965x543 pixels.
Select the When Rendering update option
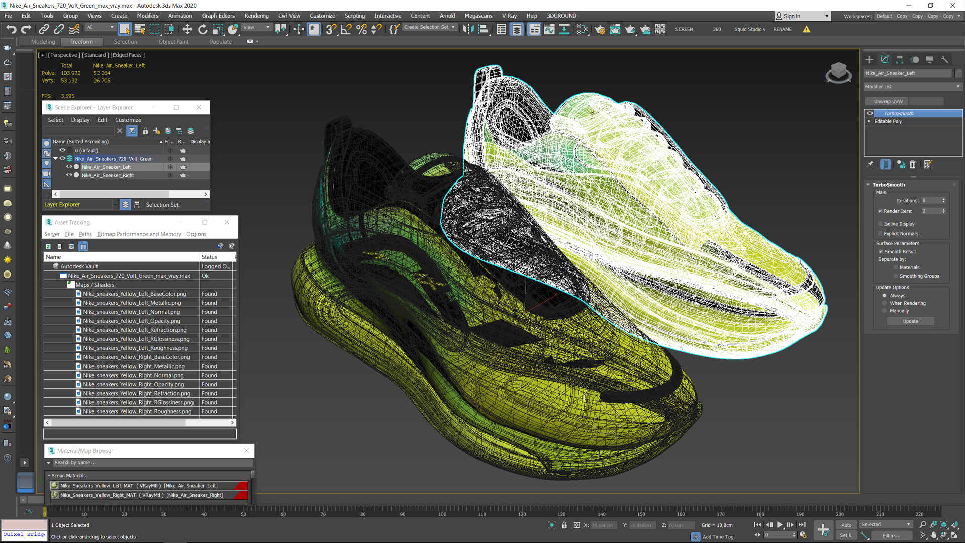coord(885,303)
